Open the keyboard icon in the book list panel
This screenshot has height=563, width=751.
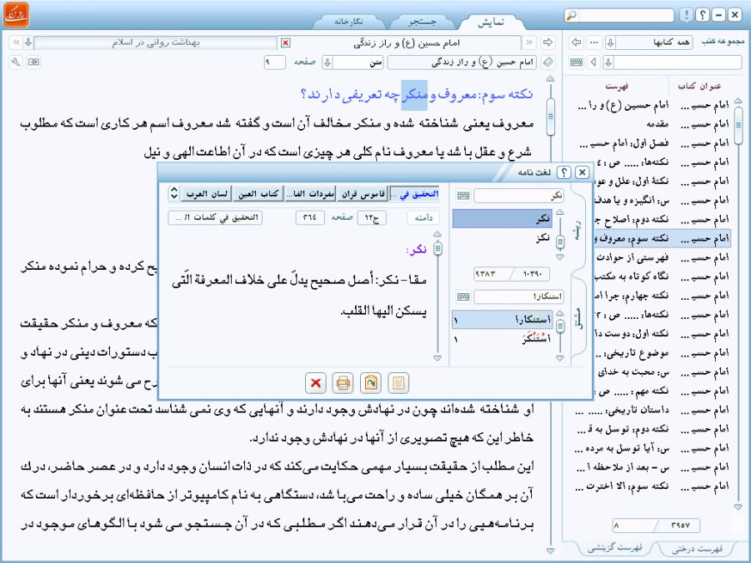577,62
